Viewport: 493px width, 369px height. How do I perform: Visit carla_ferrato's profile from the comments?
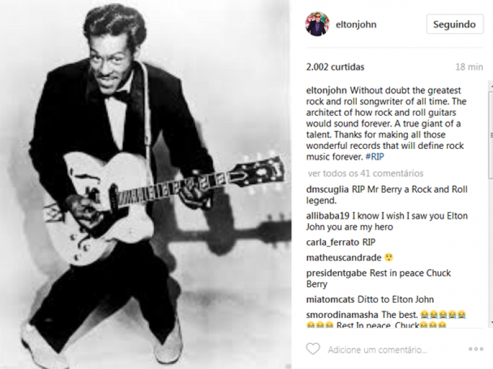click(333, 242)
